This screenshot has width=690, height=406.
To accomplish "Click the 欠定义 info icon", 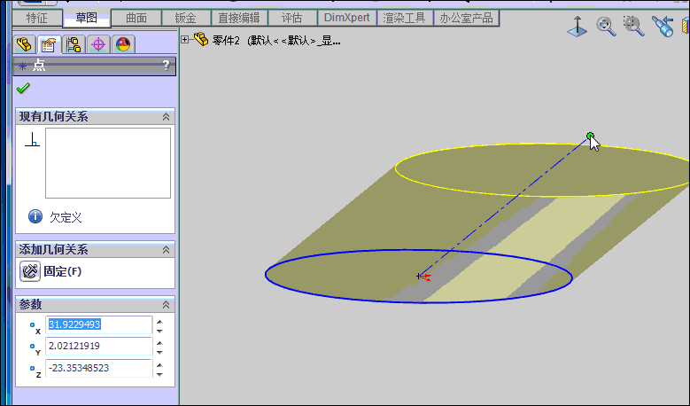I will [x=35, y=216].
